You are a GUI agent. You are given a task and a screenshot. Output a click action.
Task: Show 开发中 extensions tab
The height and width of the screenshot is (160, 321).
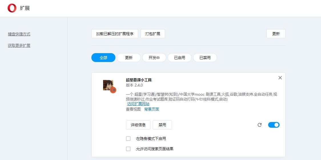tap(154, 58)
